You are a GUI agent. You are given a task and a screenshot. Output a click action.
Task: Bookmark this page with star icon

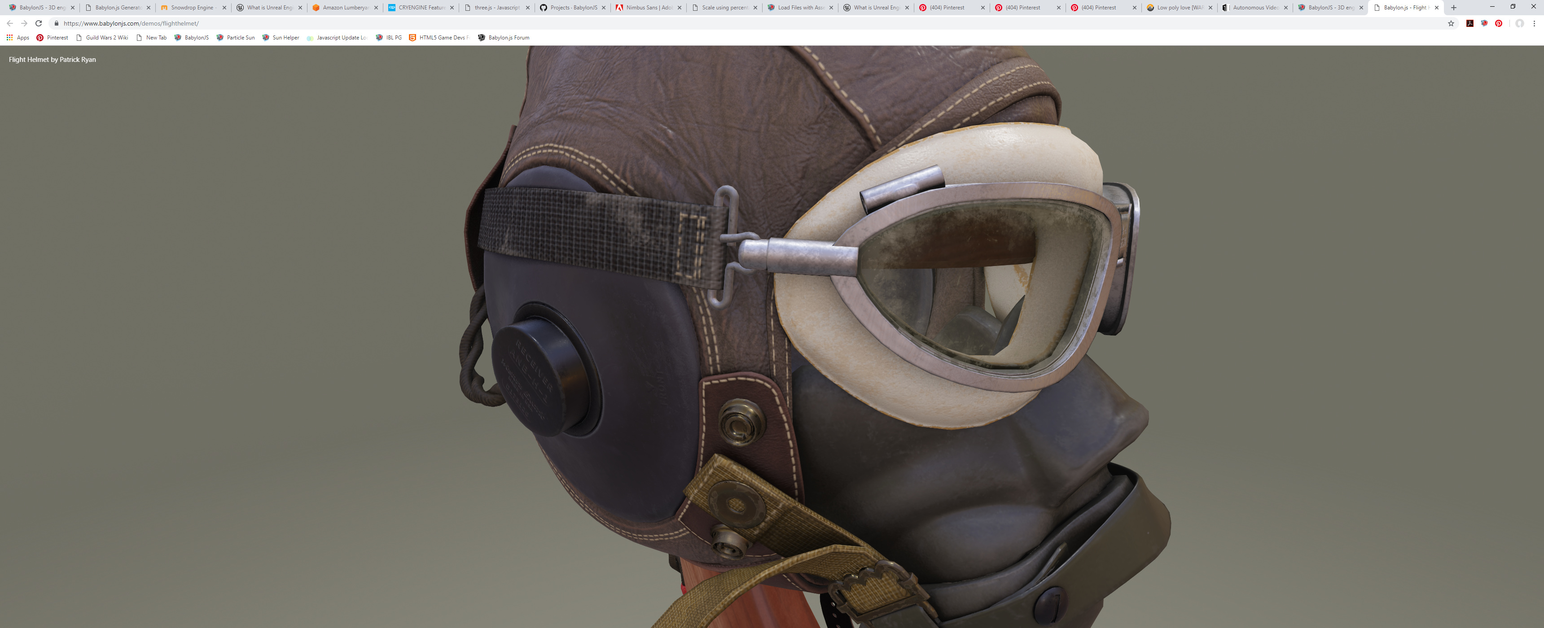[x=1451, y=23]
